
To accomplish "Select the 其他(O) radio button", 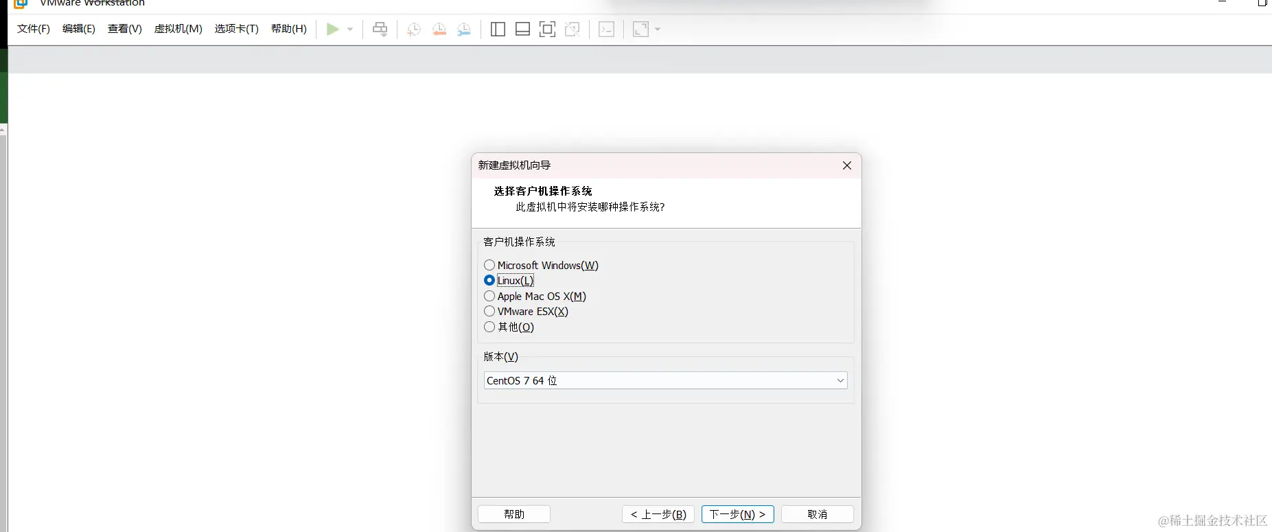I will coord(489,327).
